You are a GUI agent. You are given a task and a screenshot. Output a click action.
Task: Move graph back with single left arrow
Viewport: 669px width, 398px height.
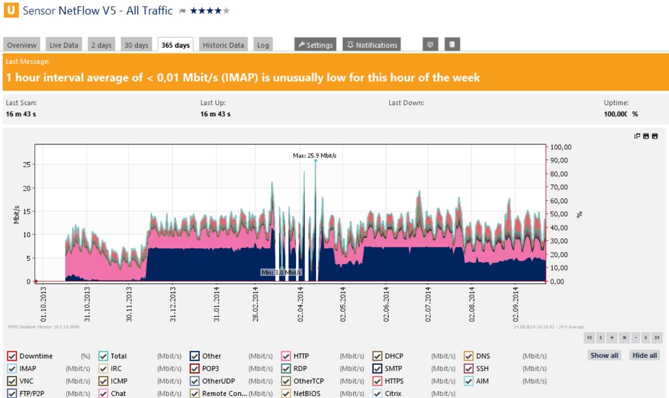tap(601, 337)
